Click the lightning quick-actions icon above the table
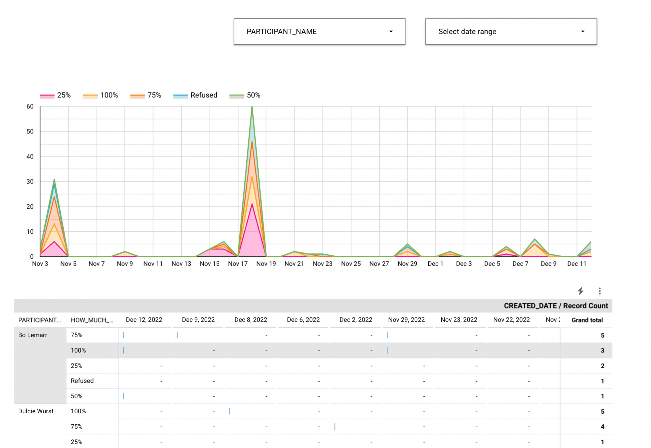The width and height of the screenshot is (651, 448). click(x=581, y=291)
